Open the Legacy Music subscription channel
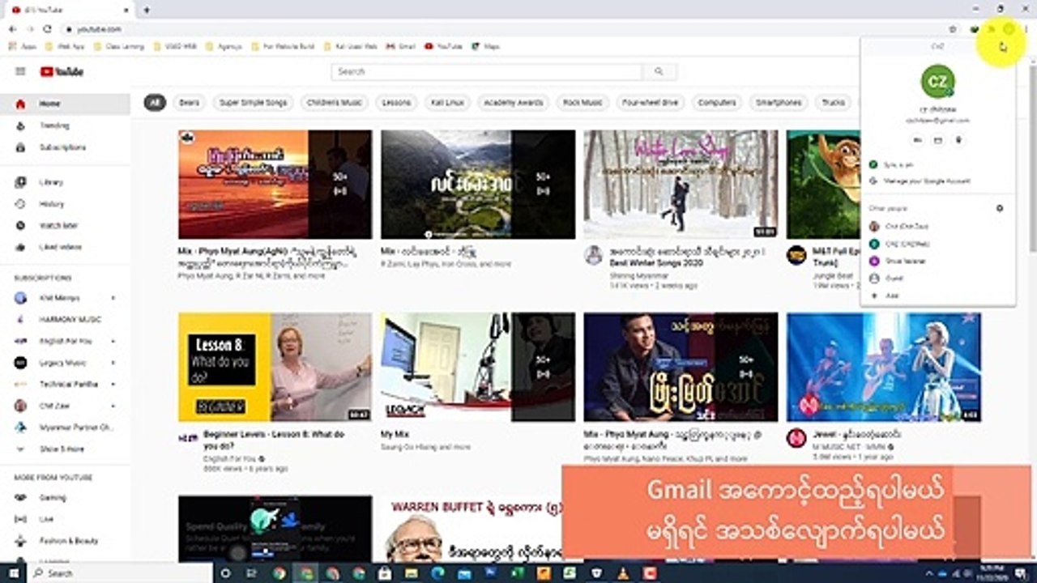Viewport: 1037px width, 583px height. point(65,363)
